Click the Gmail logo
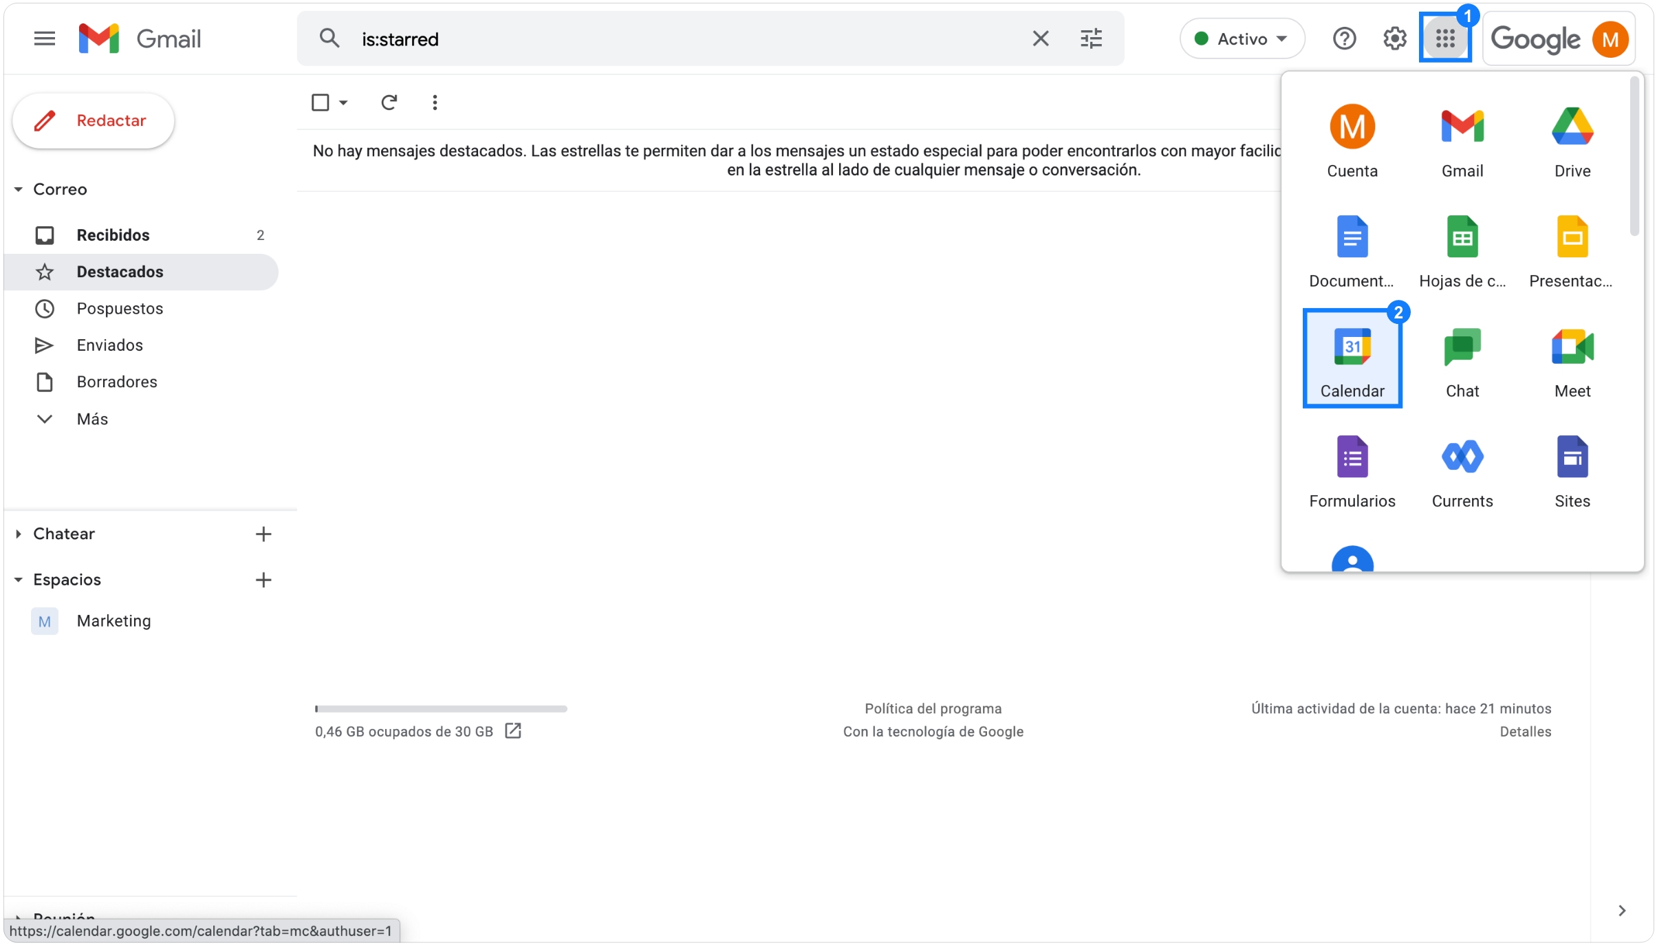This screenshot has height=945, width=1657. pos(140,39)
